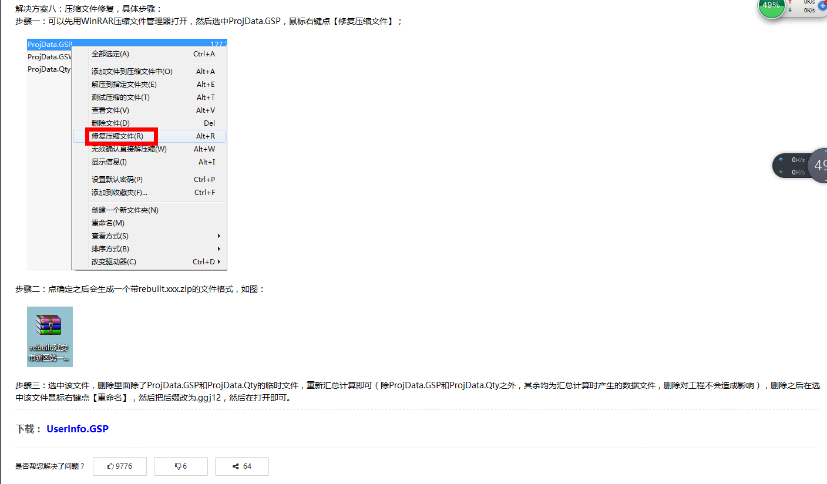The height and width of the screenshot is (484, 827).
Task: Choose 修复压缩文件(R) menu entry
Action: pyautogui.click(x=149, y=136)
